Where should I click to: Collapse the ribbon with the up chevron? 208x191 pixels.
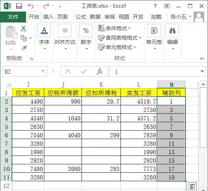tap(202, 58)
